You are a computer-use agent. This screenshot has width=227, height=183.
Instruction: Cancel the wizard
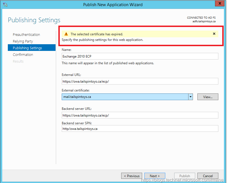point(208,176)
